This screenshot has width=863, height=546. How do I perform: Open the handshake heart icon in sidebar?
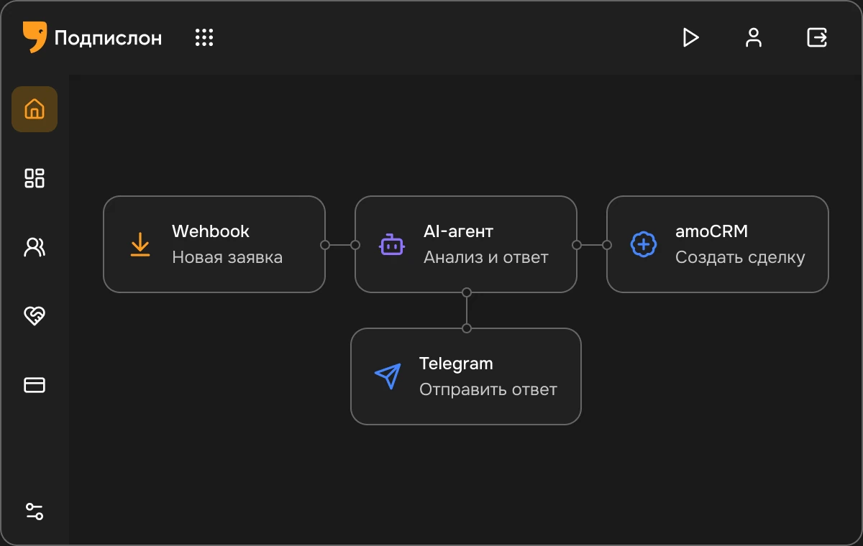point(35,316)
